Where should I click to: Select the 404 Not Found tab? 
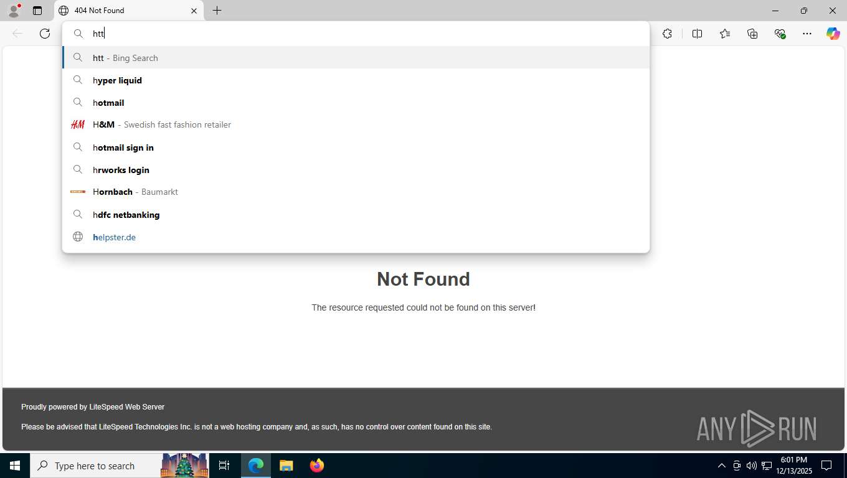click(129, 11)
